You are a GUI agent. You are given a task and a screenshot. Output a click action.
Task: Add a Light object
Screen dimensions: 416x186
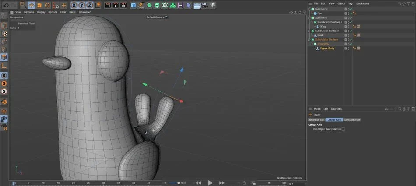212,5
